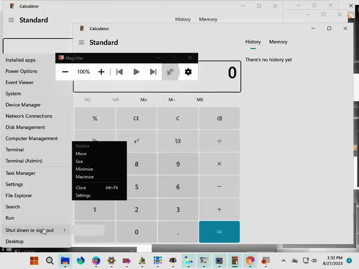Select the Memory tab in front Calculator
This screenshot has height=269, width=359.
(x=278, y=42)
